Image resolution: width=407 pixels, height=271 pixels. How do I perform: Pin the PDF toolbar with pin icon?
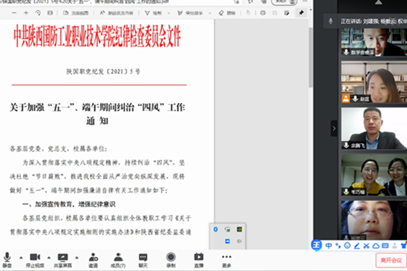click(x=301, y=13)
